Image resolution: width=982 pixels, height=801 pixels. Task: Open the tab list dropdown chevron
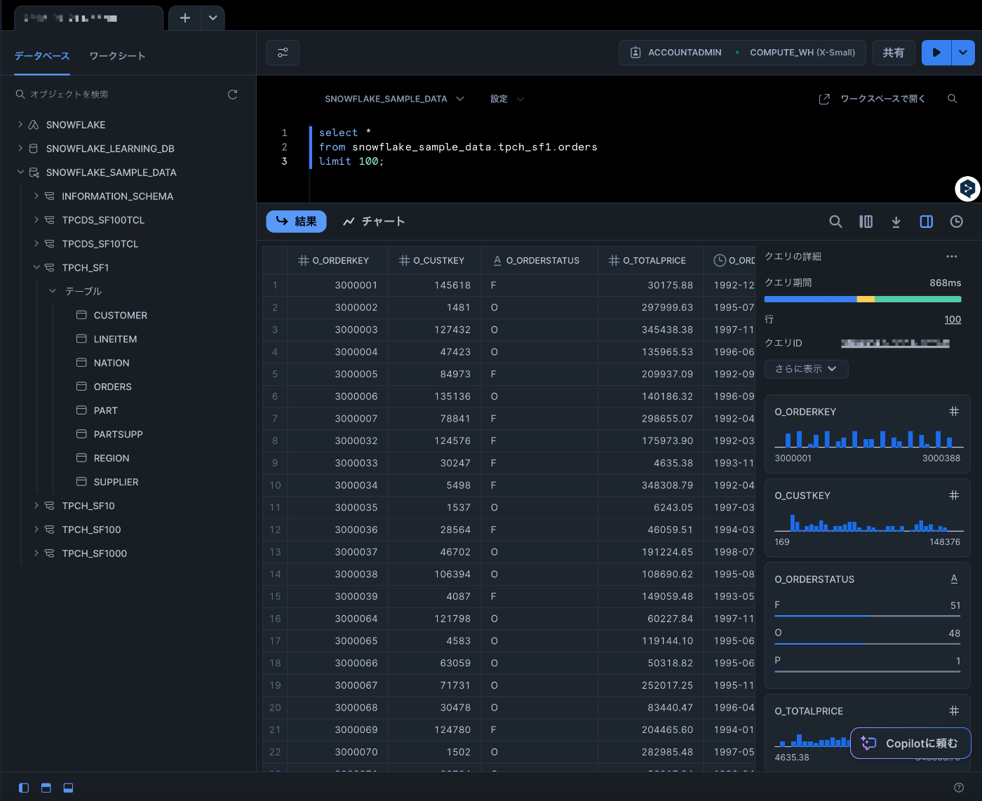coord(213,18)
